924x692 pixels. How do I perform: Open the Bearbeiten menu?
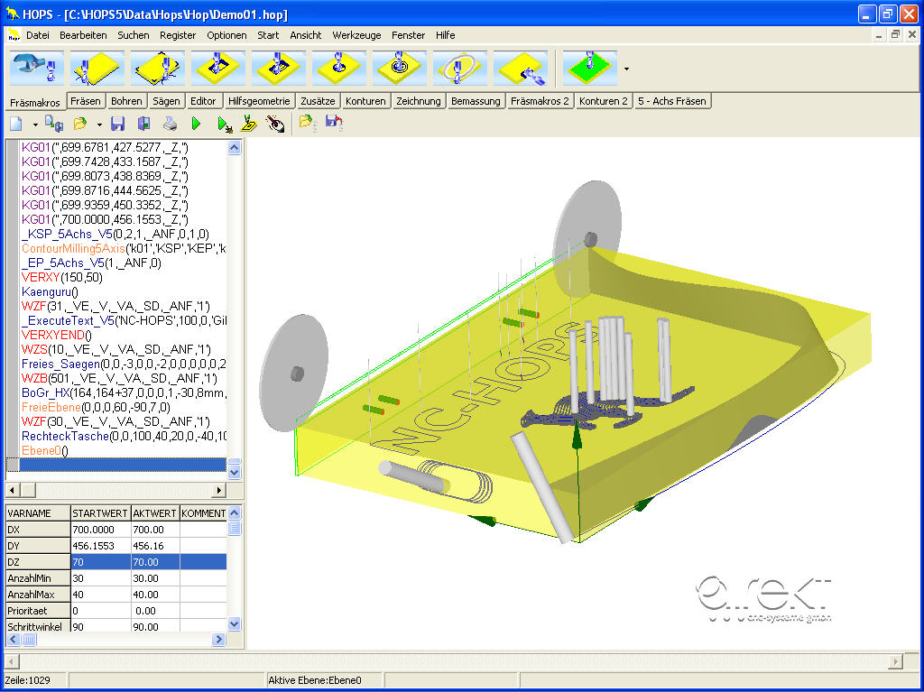click(x=83, y=35)
